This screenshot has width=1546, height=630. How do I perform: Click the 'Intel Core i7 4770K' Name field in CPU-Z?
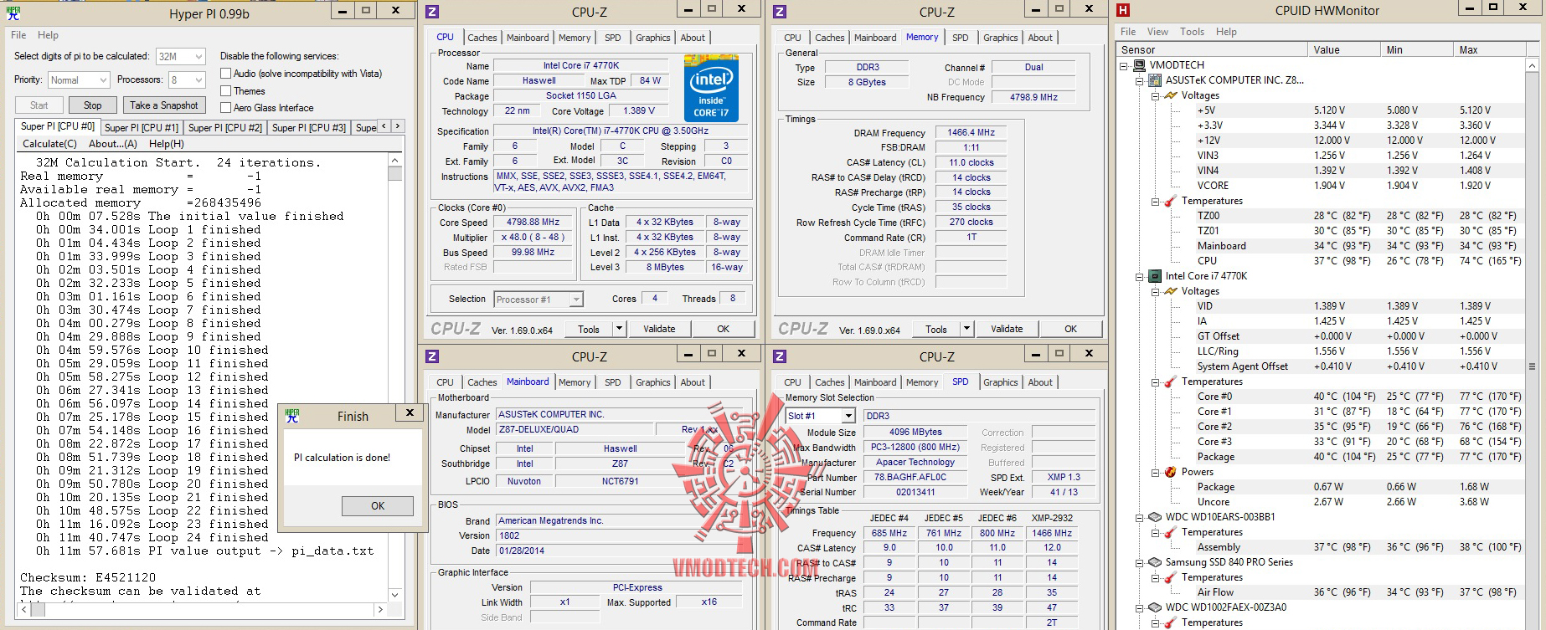tap(580, 65)
